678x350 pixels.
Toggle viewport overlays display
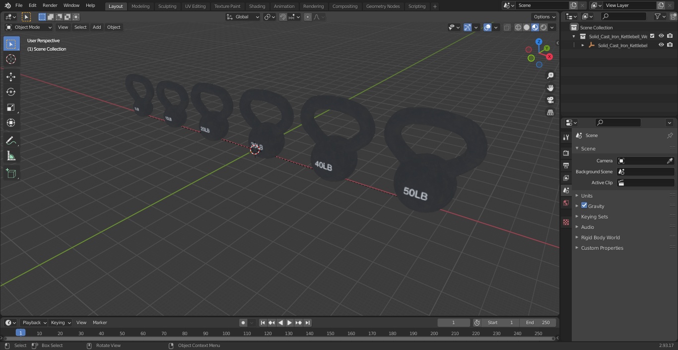487,27
